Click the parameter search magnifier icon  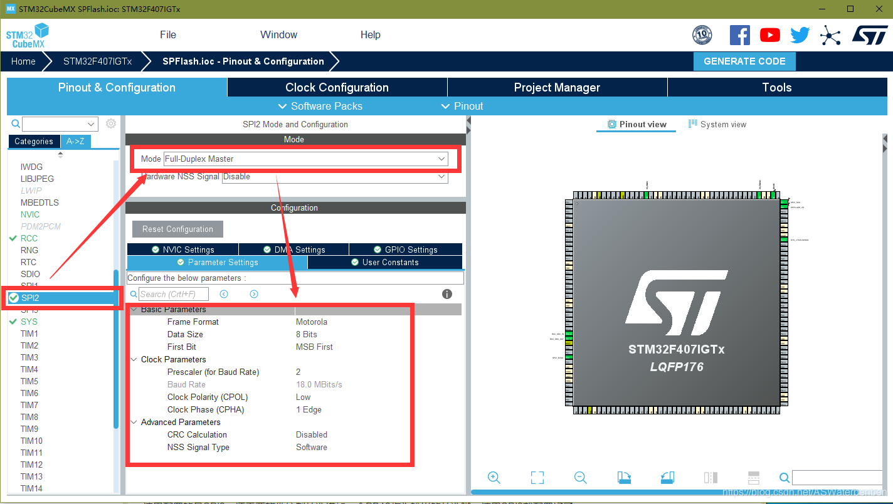[134, 294]
